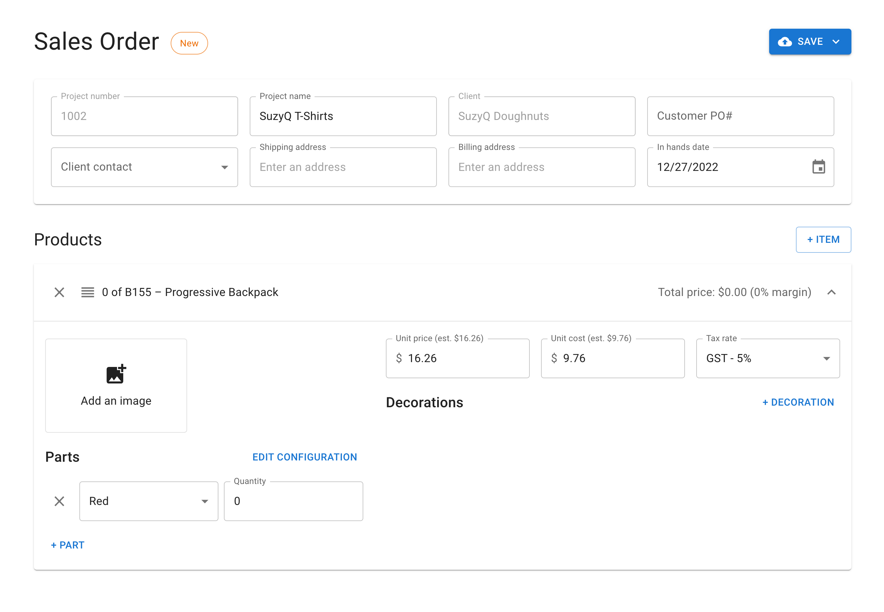Click the Quantity field showing 0
Image resolution: width=884 pixels, height=612 pixels.
point(294,501)
